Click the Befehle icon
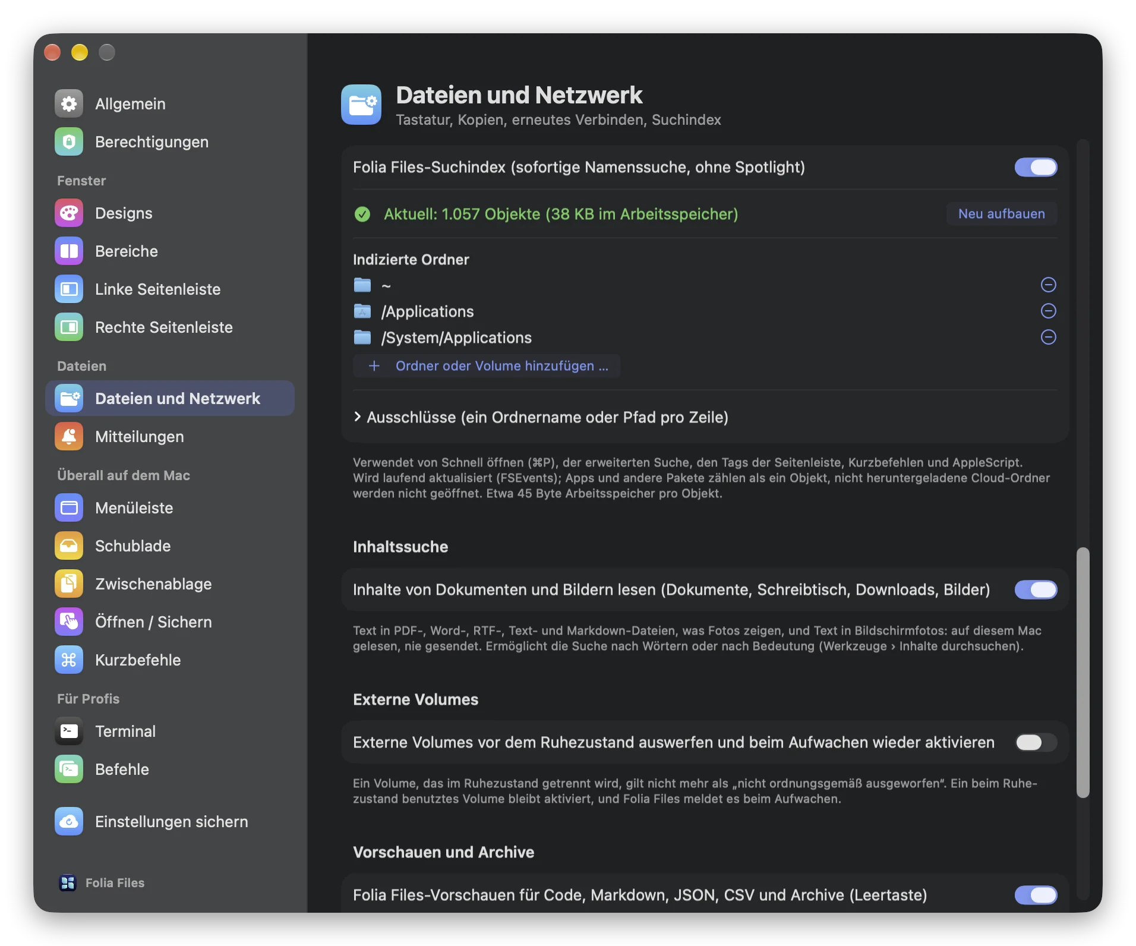1136x946 pixels. pyautogui.click(x=69, y=770)
